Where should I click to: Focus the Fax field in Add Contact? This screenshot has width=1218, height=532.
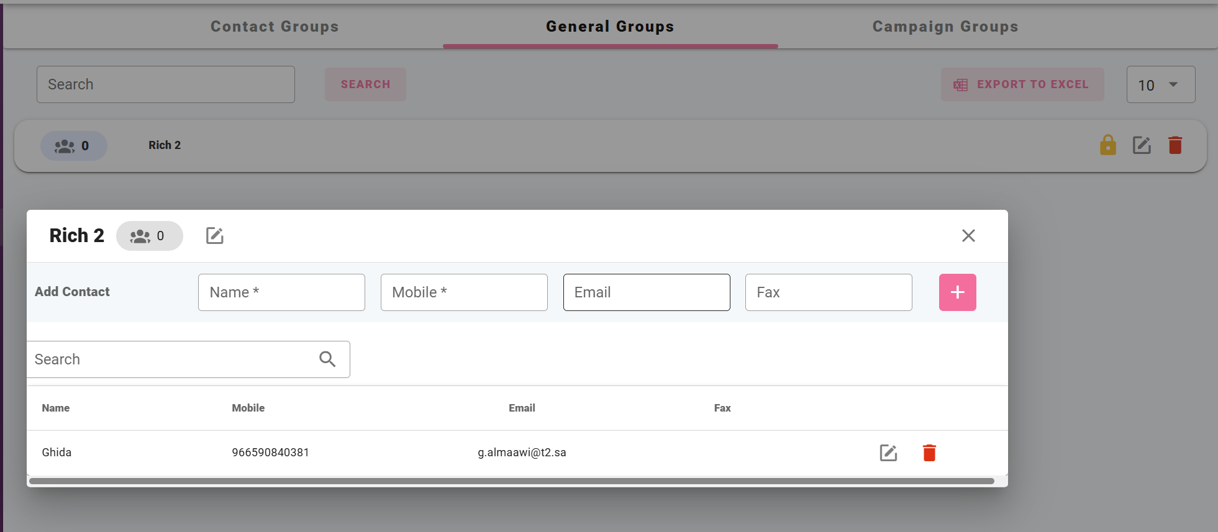tap(829, 292)
